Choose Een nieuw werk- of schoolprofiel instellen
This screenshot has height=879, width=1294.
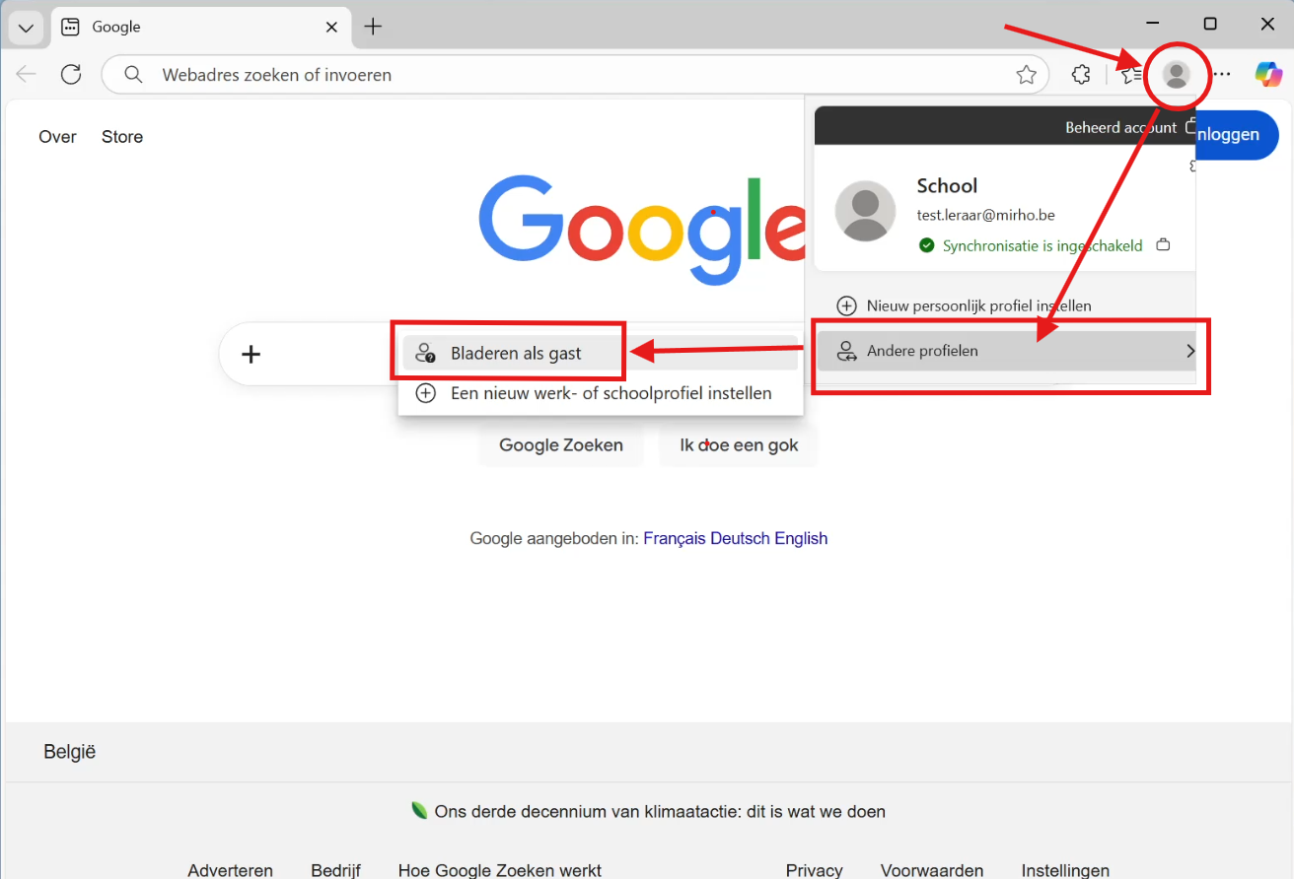click(611, 393)
